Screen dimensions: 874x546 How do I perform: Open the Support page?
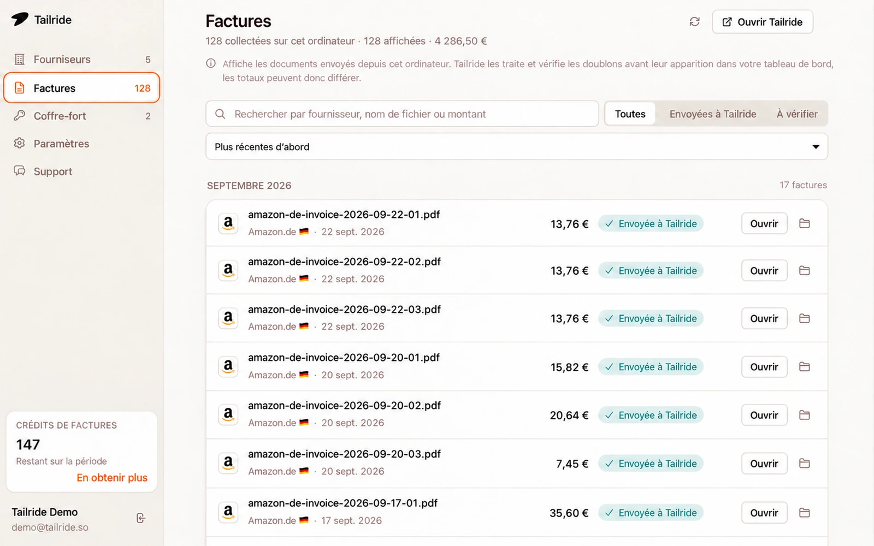point(81,171)
